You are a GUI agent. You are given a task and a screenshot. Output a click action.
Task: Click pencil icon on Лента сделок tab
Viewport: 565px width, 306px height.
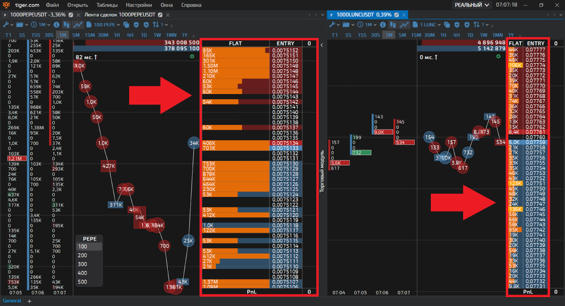coord(160,15)
